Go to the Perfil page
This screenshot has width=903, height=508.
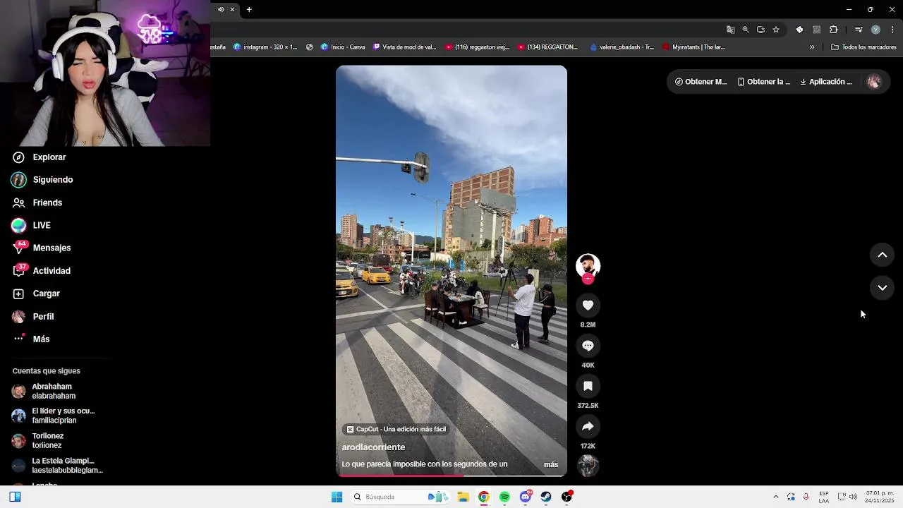pos(33,317)
